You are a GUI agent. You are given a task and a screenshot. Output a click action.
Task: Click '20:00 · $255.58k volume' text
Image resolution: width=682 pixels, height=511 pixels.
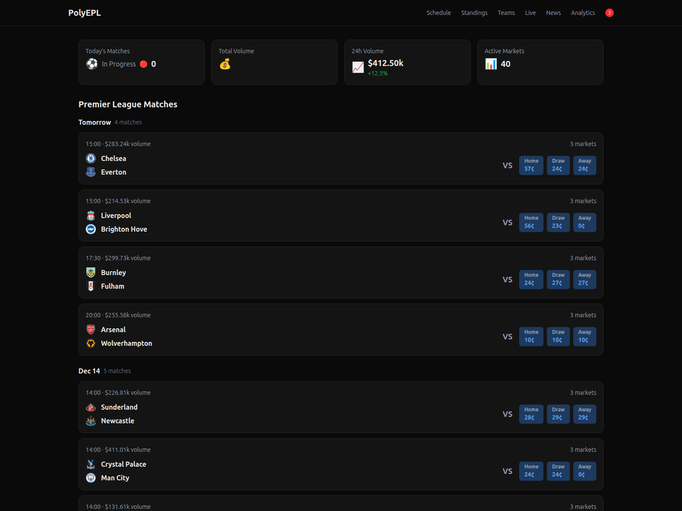pyautogui.click(x=118, y=315)
